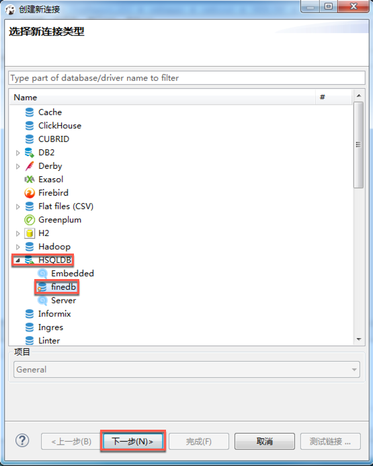Image resolution: width=373 pixels, height=466 pixels.
Task: Select the Cache text label
Action: point(50,112)
